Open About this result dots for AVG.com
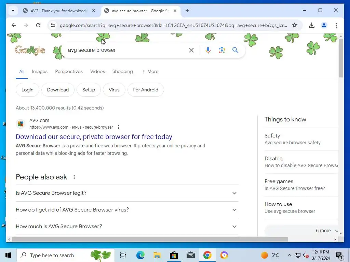350x262 pixels. coord(119,127)
